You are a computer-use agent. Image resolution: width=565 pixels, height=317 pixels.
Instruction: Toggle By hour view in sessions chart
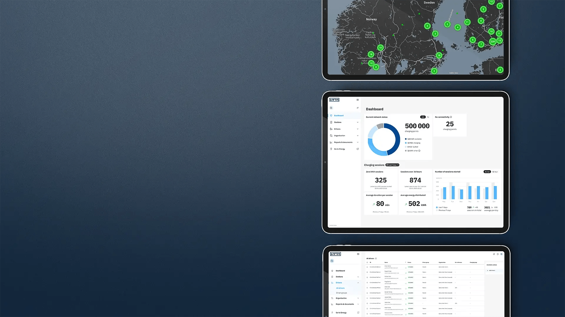click(x=495, y=172)
